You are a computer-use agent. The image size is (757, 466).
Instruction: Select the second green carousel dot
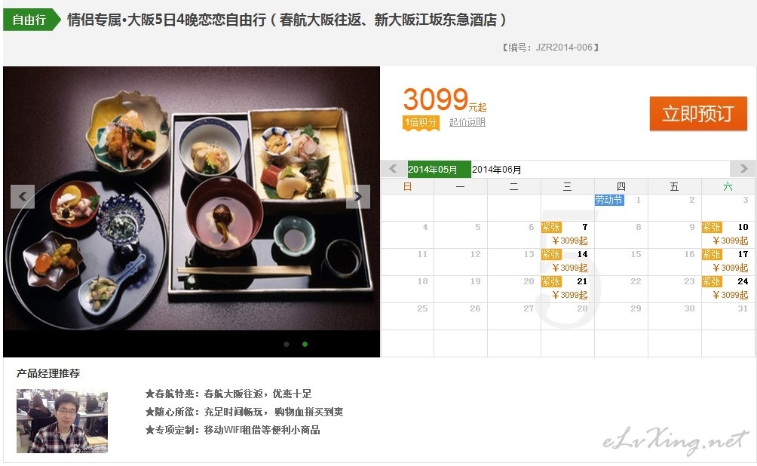click(305, 345)
